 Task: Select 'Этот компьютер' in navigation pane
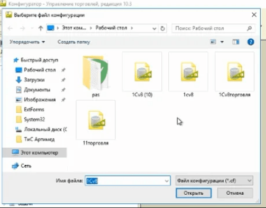[35, 152]
